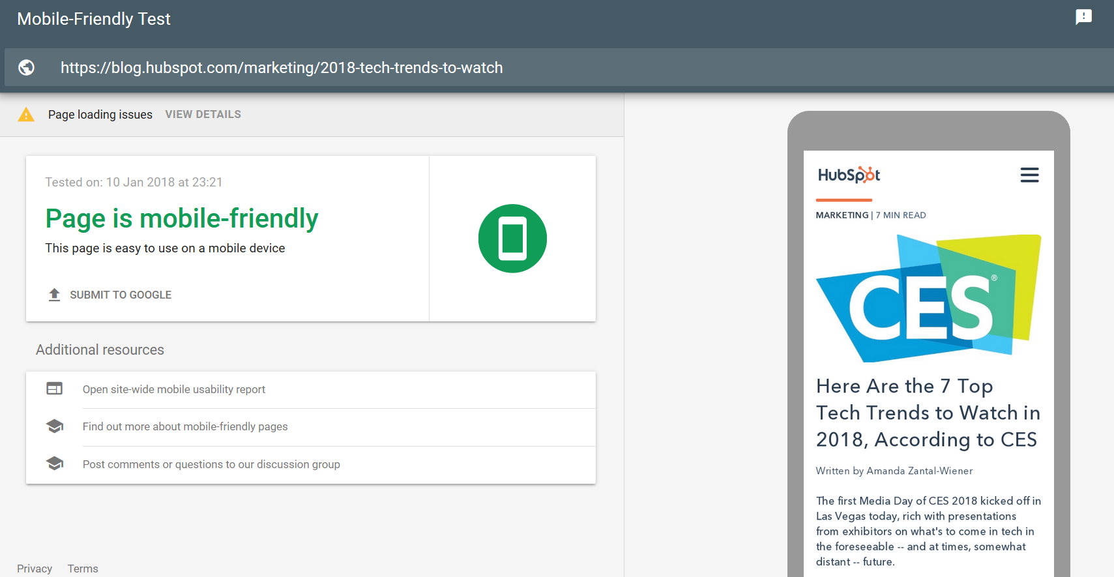Click the feedback icon in the header
This screenshot has height=577, width=1114.
[x=1083, y=17]
